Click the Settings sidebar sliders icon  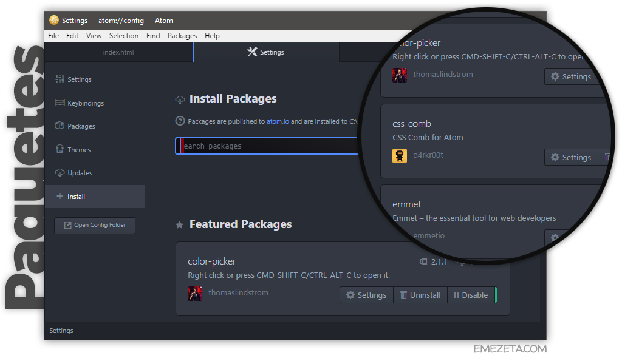point(60,79)
